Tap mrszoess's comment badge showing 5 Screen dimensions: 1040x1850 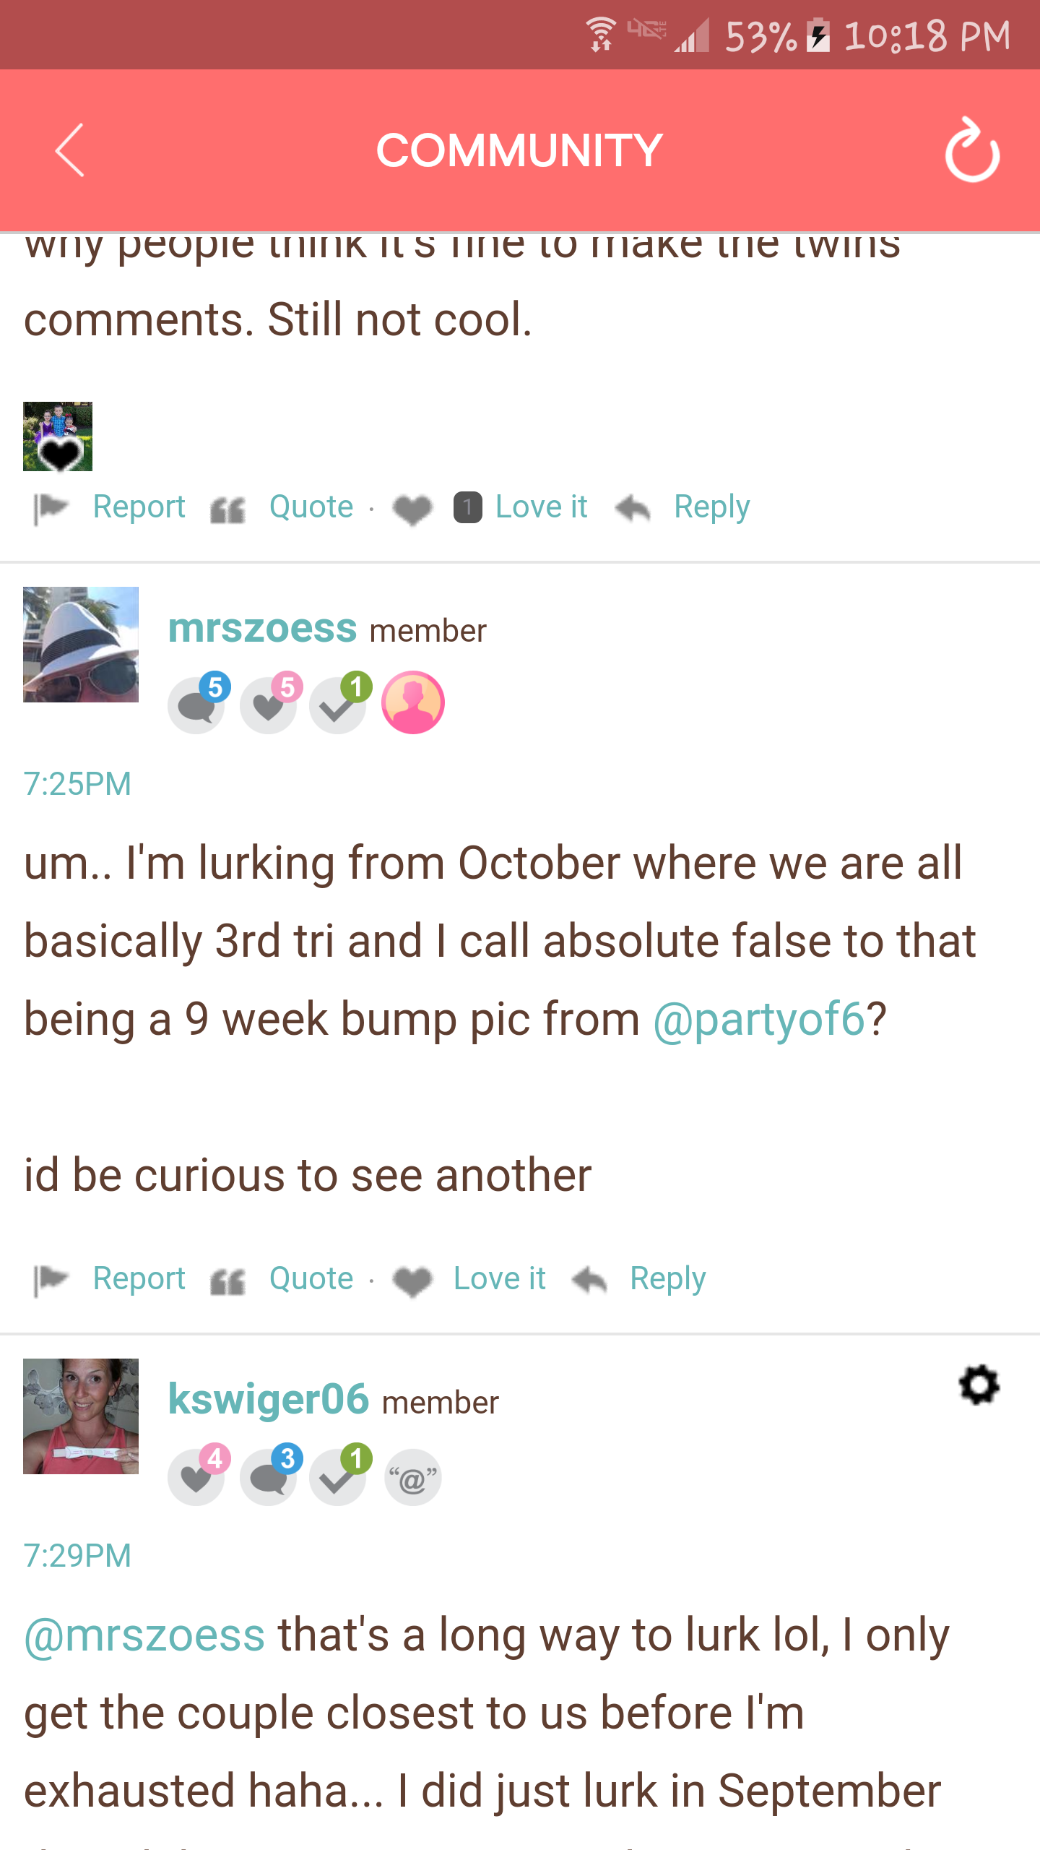tap(199, 702)
